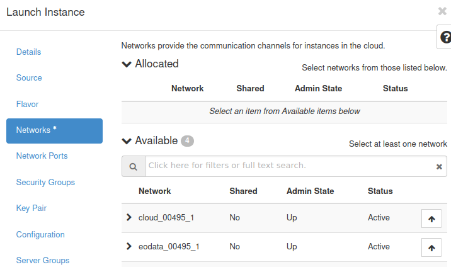The image size is (451, 267).
Task: Go to Security Groups step
Action: [x=45, y=182]
